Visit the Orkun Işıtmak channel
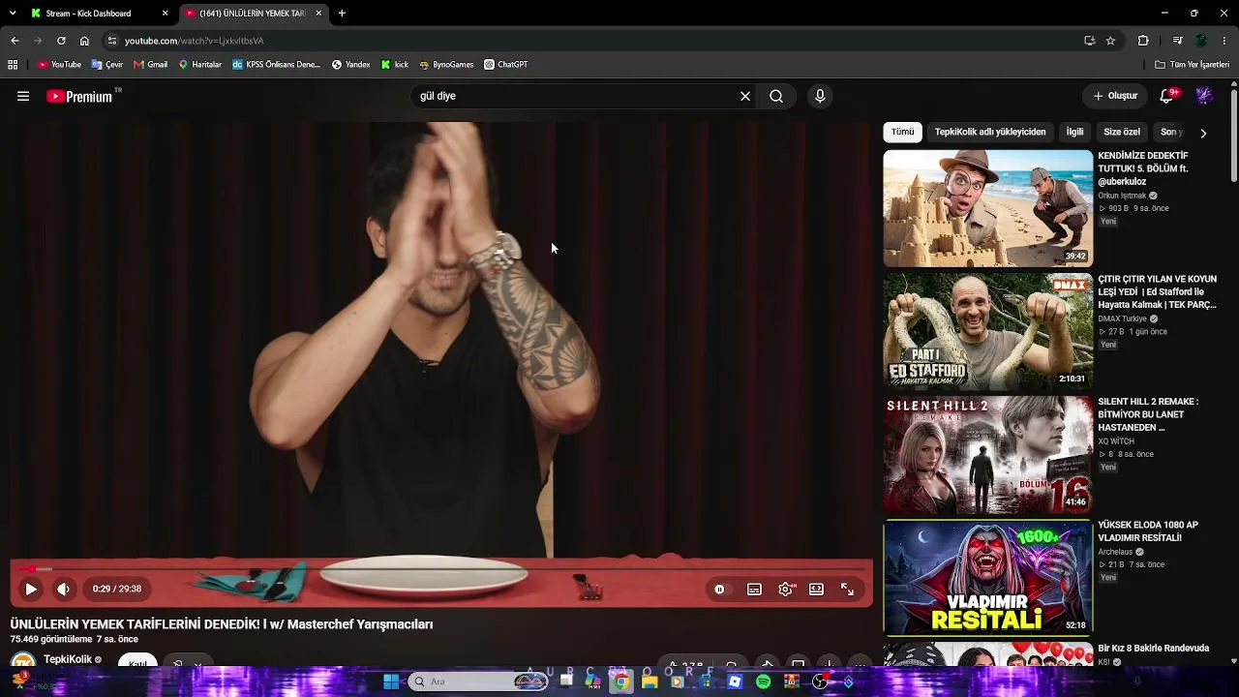1239x697 pixels. [x=1122, y=196]
